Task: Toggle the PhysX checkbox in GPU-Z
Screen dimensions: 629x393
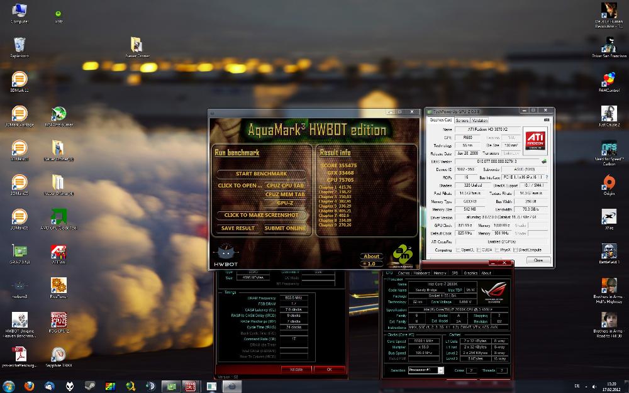Action: [x=497, y=250]
